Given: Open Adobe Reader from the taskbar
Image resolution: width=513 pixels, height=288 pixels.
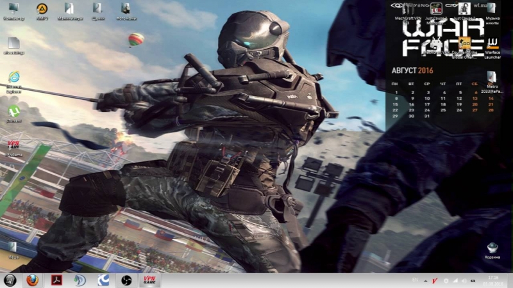Looking at the screenshot, I should (x=56, y=280).
